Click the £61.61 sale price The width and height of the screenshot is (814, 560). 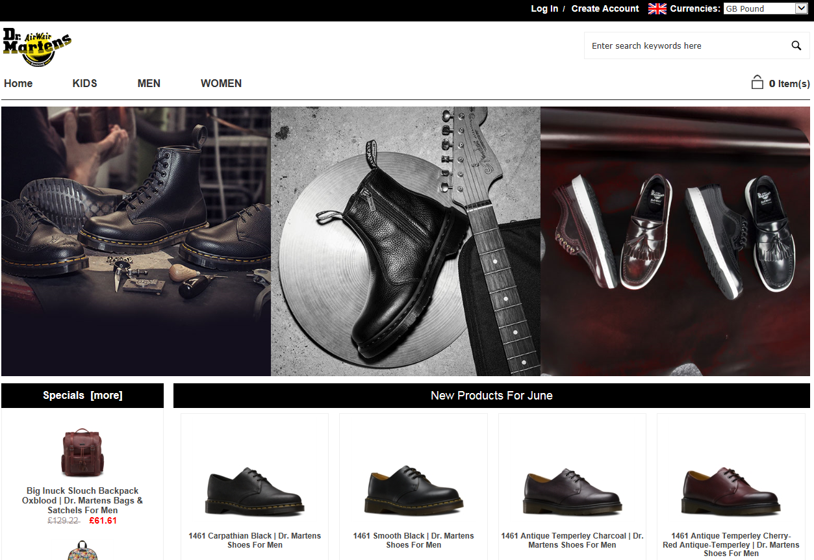click(x=103, y=520)
